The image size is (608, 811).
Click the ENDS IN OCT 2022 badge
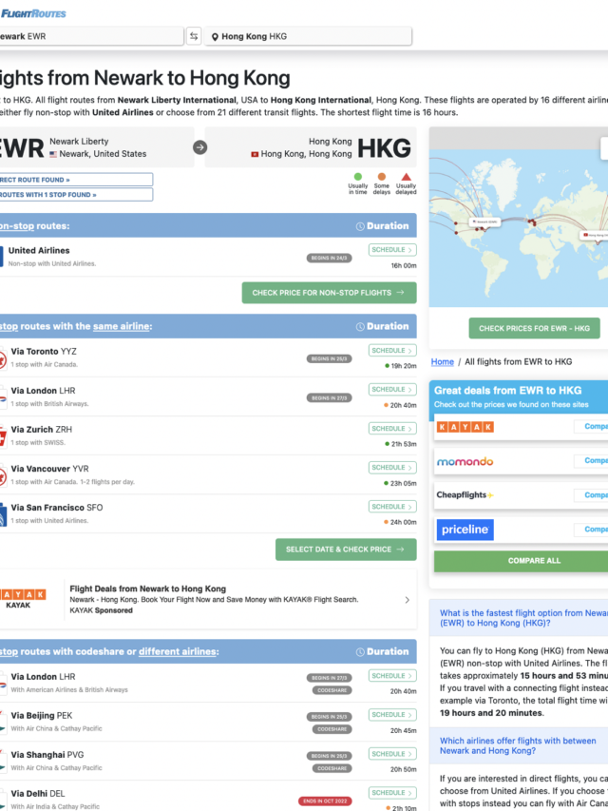point(325,801)
